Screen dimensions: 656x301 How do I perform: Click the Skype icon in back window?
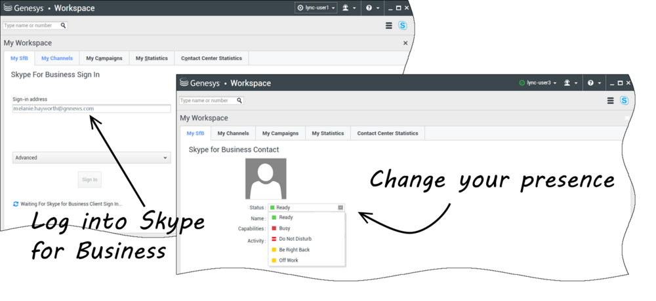click(403, 26)
